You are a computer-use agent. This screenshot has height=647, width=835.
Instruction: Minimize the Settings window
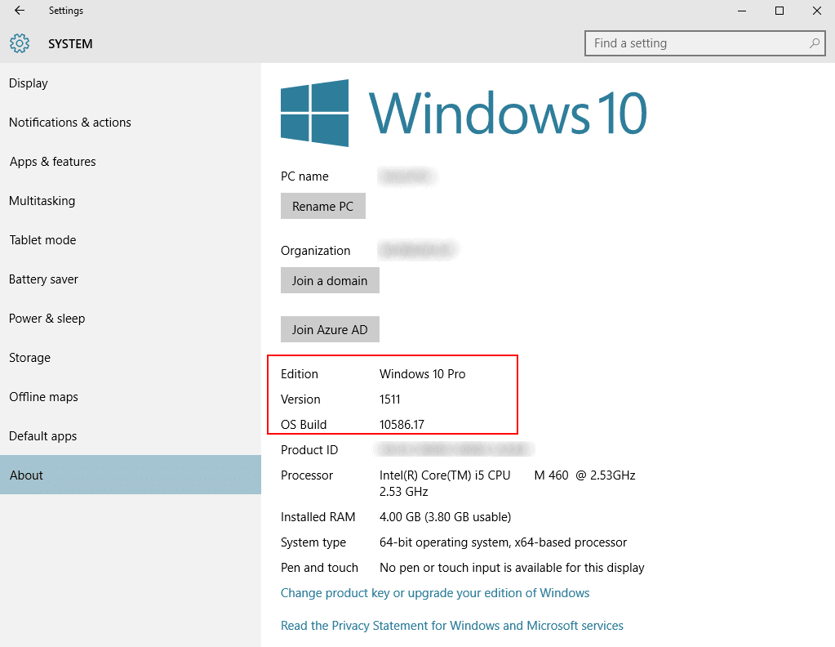click(x=742, y=11)
